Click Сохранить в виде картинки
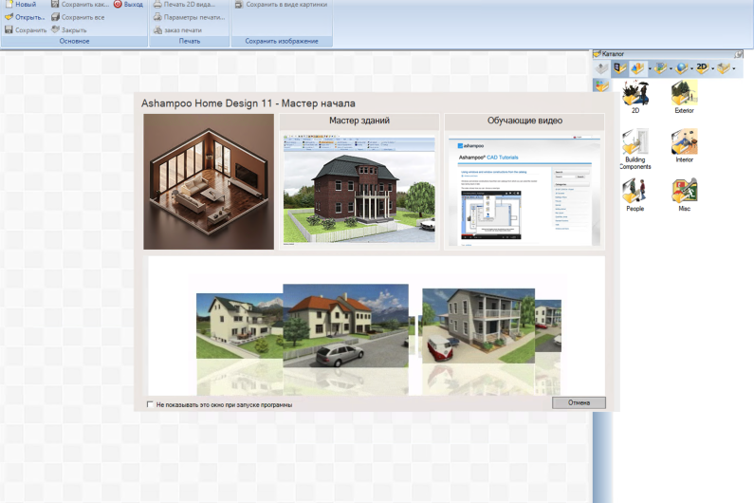 281,5
